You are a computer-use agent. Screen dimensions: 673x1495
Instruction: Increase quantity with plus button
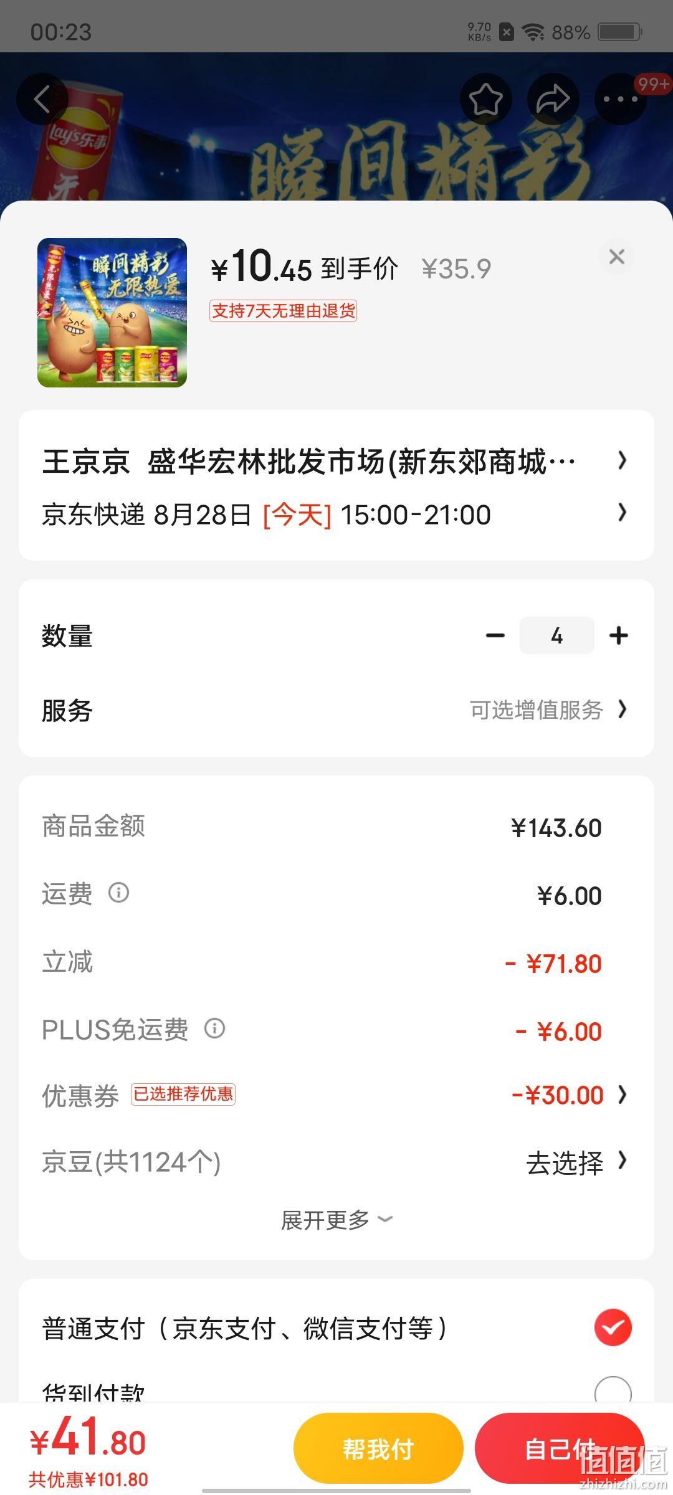[619, 635]
